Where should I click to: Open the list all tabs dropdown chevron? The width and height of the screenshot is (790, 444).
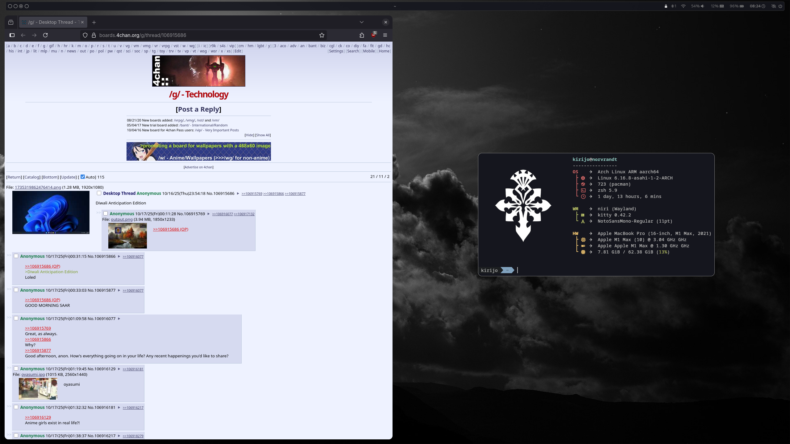[362, 22]
